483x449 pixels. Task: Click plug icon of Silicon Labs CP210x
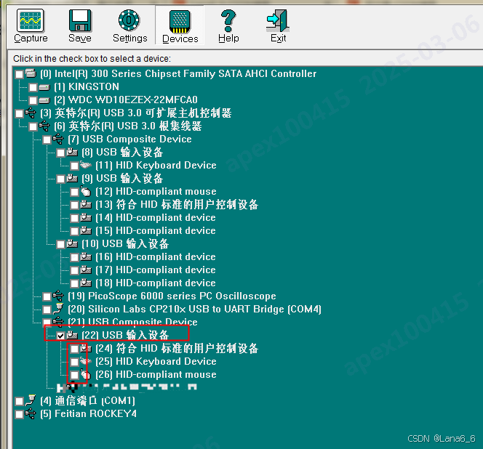pyautogui.click(x=58, y=309)
